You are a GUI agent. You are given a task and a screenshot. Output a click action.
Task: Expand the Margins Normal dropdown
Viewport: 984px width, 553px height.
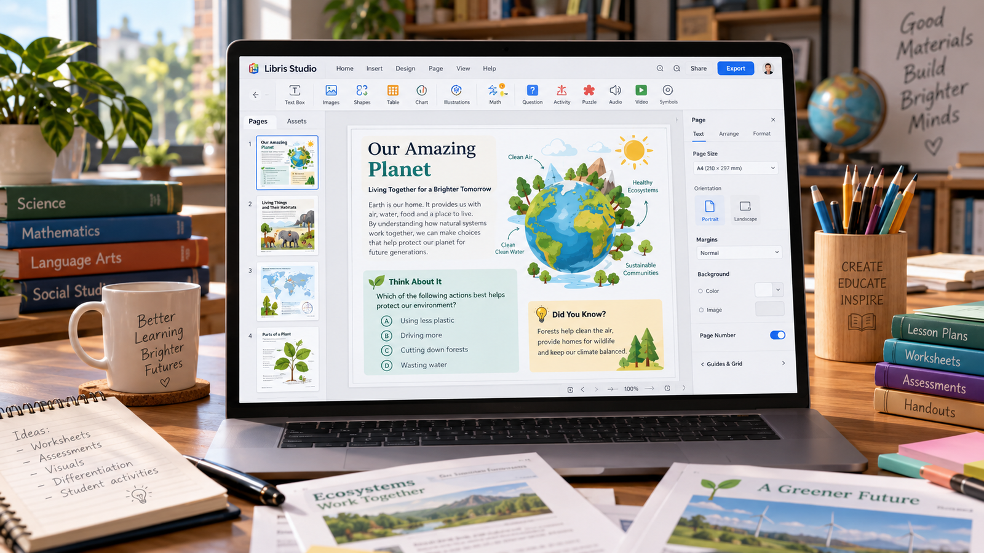739,253
